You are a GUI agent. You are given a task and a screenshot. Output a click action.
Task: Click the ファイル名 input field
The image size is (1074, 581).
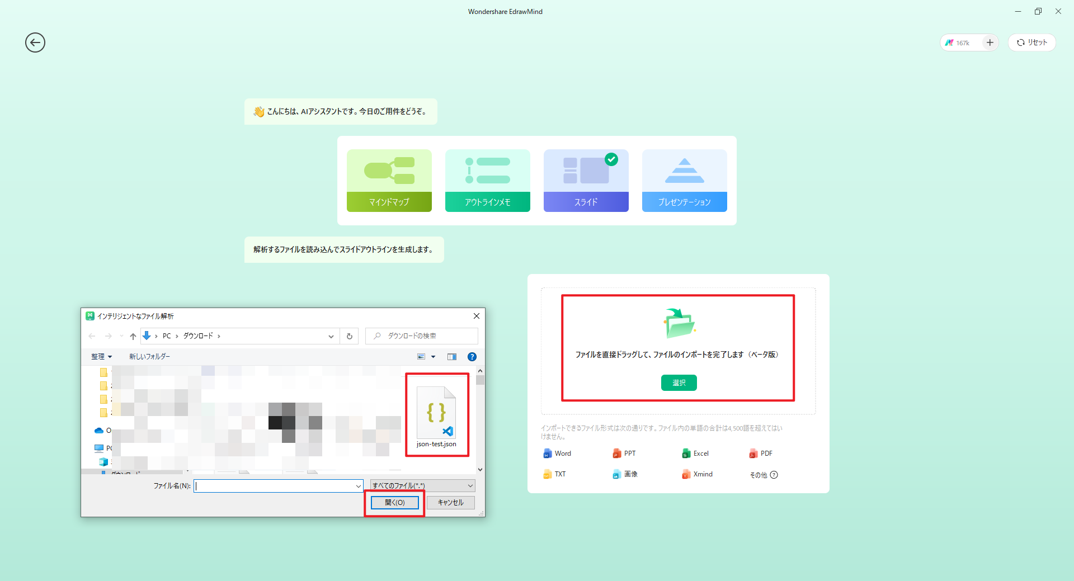pos(274,486)
